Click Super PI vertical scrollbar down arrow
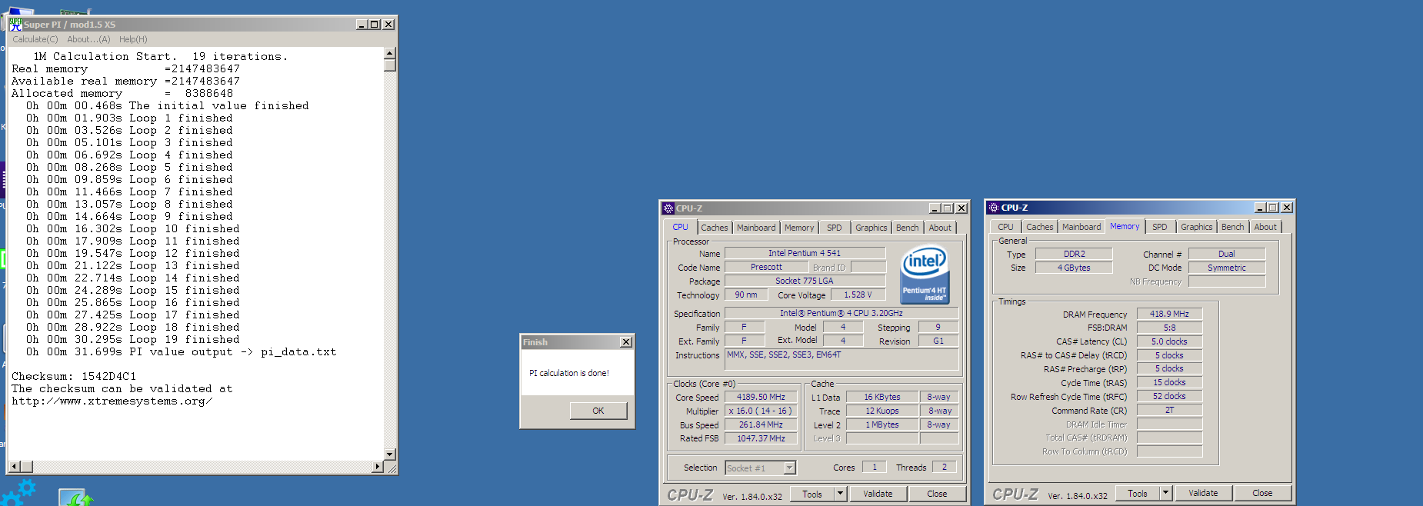 pyautogui.click(x=390, y=454)
